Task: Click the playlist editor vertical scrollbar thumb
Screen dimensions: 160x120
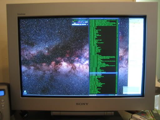Action: coord(118,24)
